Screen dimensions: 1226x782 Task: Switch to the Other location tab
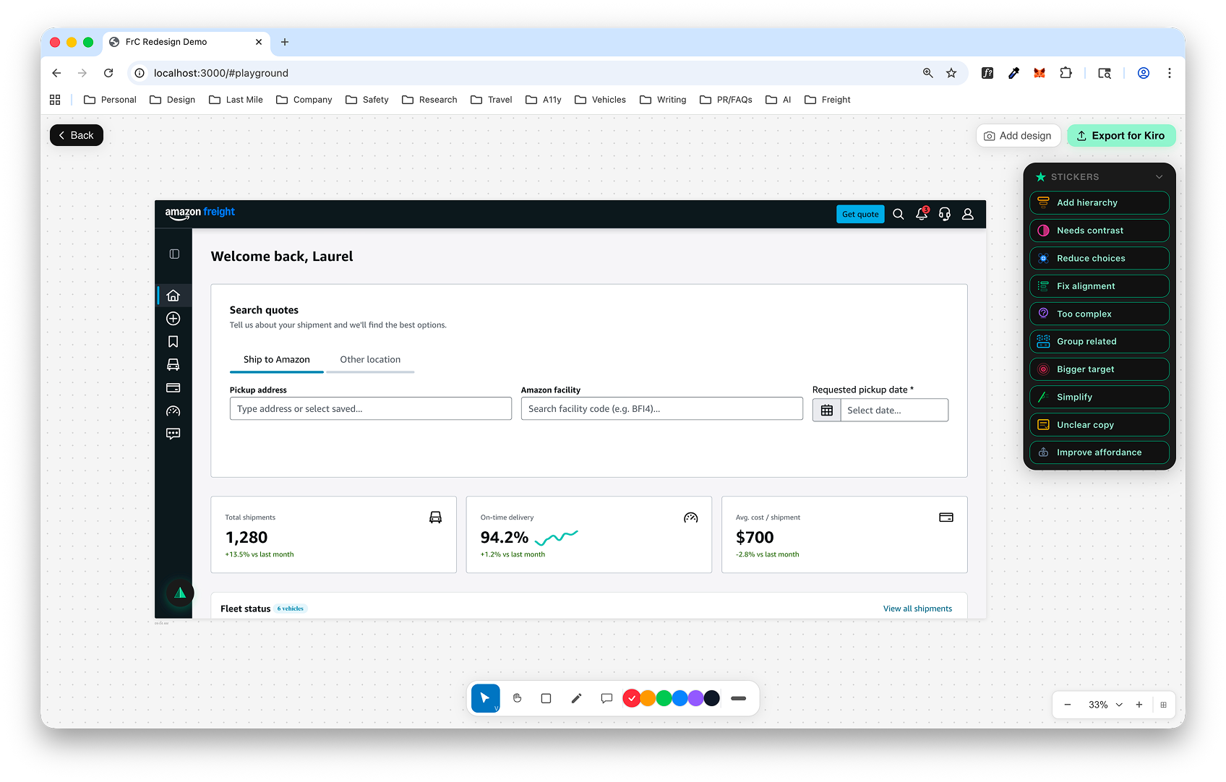click(x=370, y=359)
